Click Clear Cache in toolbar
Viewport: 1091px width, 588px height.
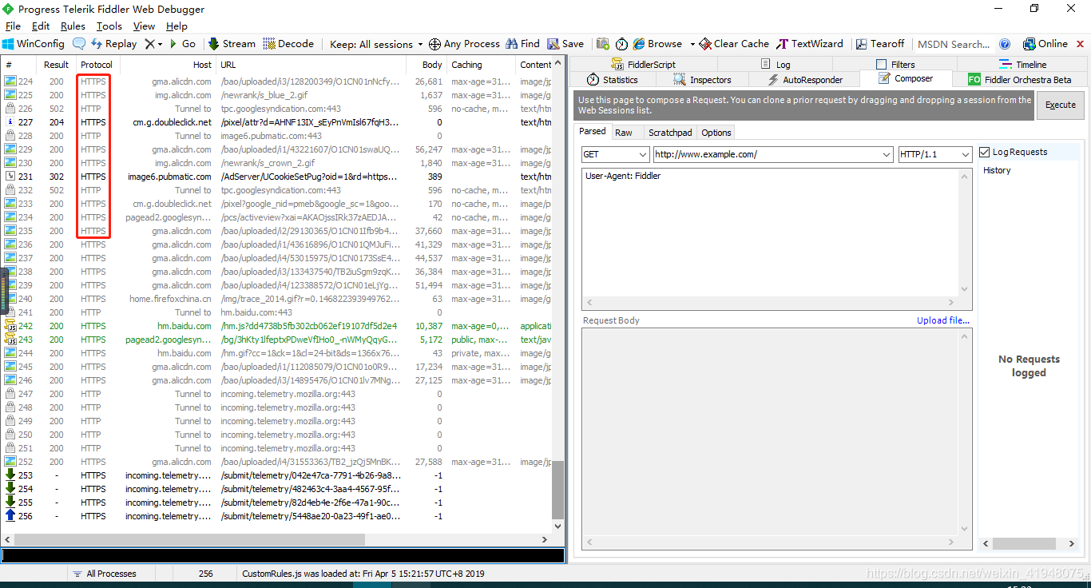733,44
